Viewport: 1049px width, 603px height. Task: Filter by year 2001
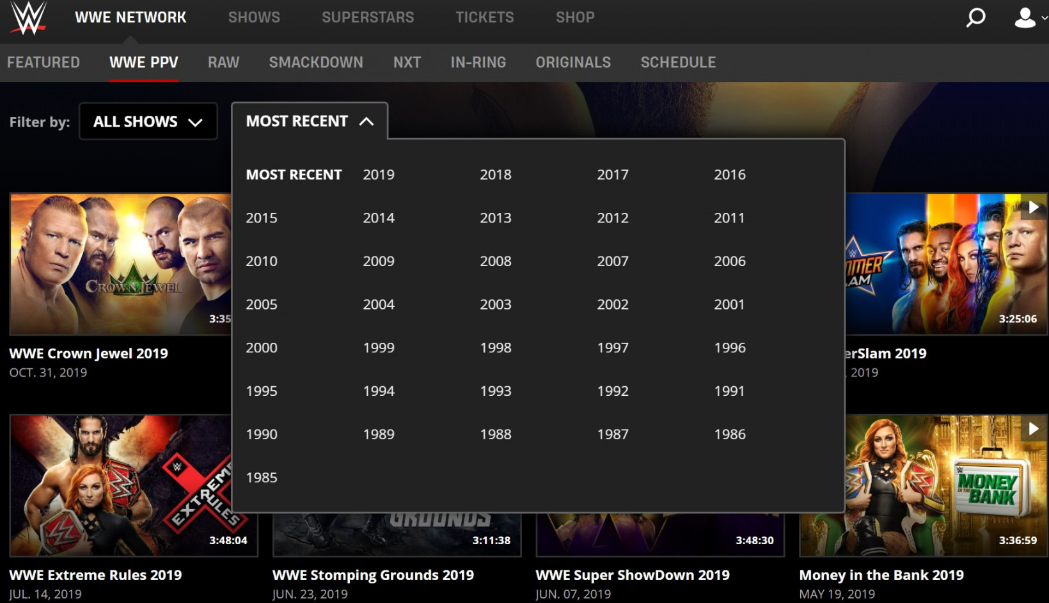(729, 304)
